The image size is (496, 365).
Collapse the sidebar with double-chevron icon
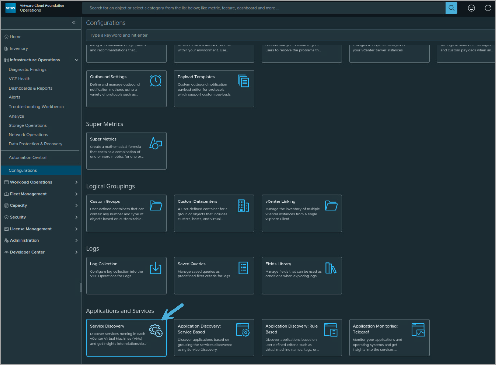pyautogui.click(x=74, y=22)
